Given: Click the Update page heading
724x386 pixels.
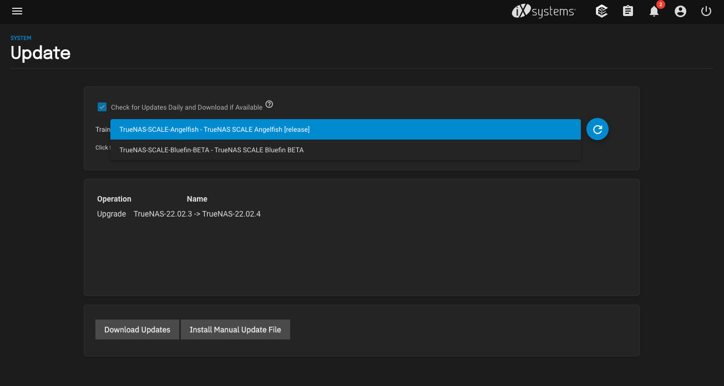Looking at the screenshot, I should (40, 53).
